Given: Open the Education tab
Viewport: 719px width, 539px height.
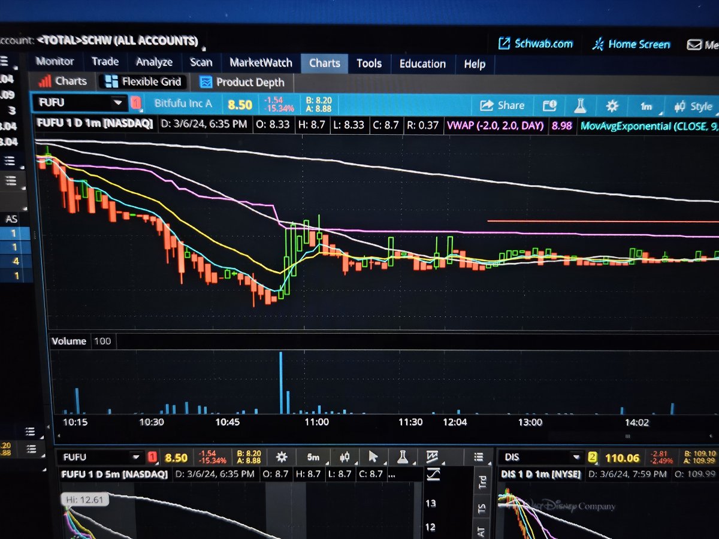Looking at the screenshot, I should point(422,63).
